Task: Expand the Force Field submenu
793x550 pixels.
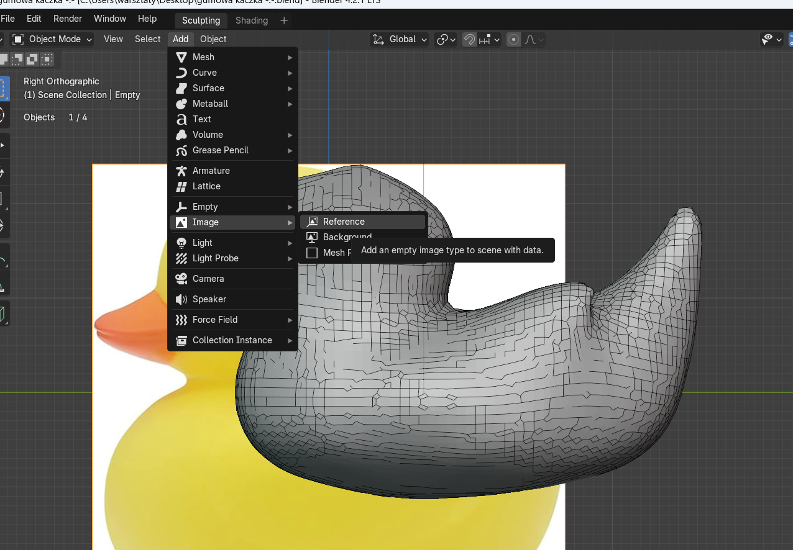Action: pos(233,320)
